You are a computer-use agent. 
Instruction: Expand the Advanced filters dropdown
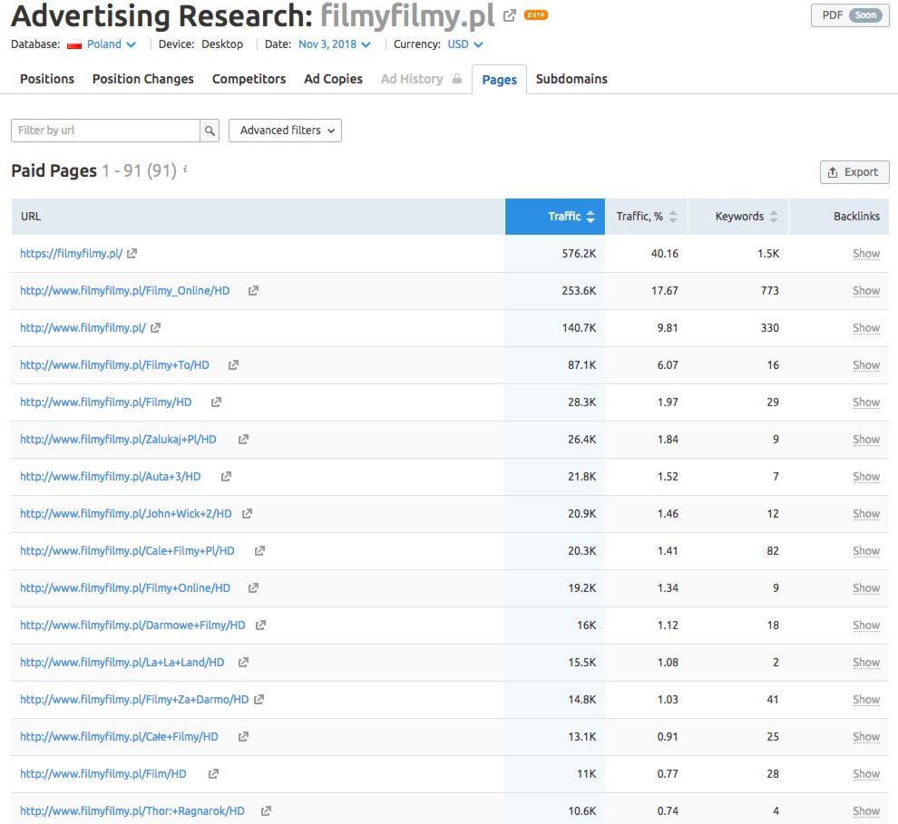(285, 131)
